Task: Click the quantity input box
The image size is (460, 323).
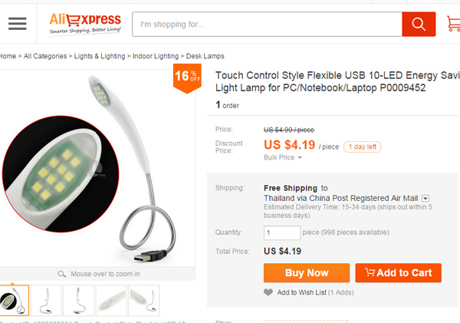Action: pyautogui.click(x=281, y=233)
